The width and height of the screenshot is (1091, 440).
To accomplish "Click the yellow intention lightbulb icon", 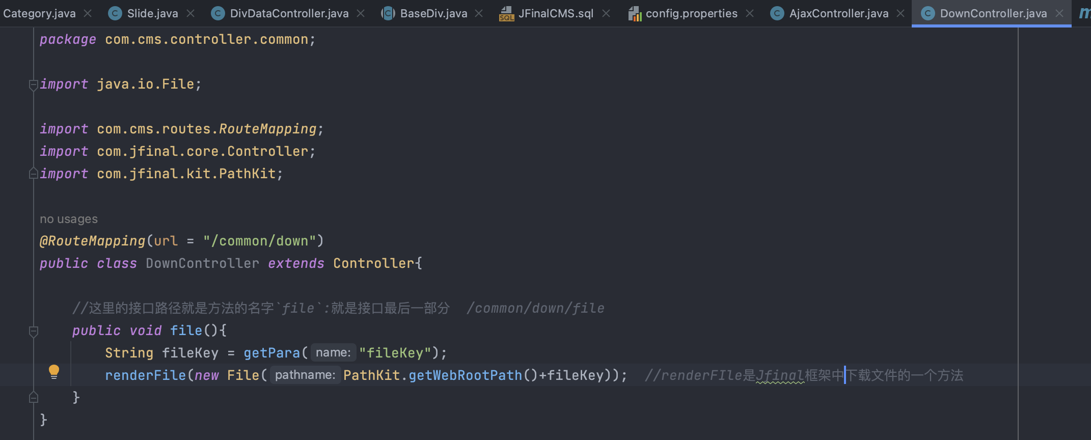I will (x=53, y=372).
